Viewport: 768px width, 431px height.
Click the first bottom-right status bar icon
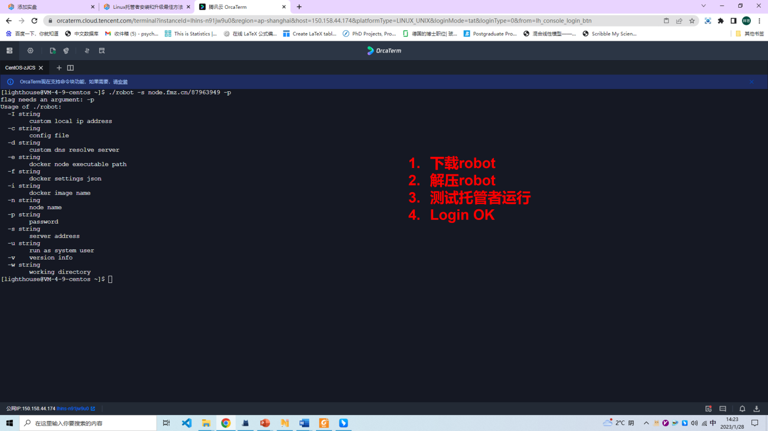pos(708,409)
